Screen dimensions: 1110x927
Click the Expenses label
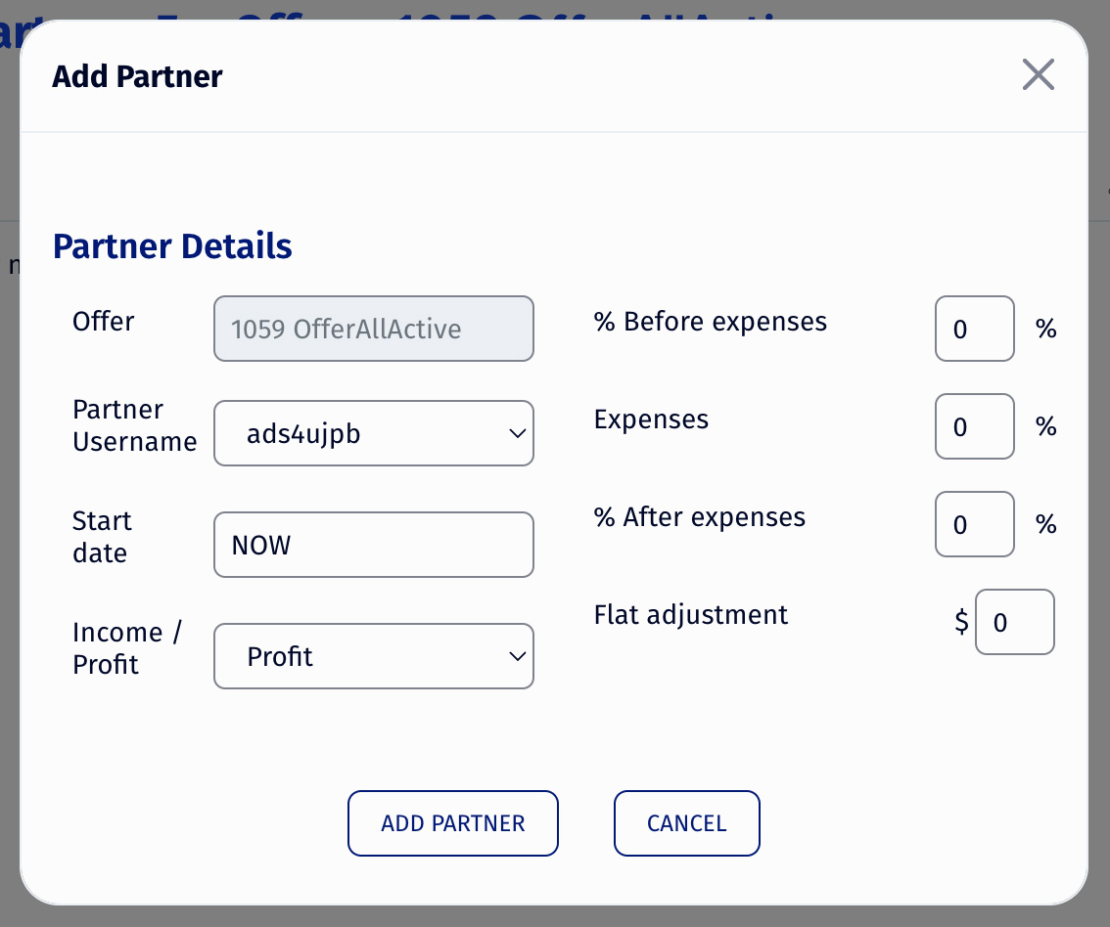(651, 420)
